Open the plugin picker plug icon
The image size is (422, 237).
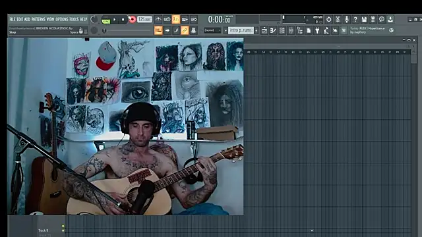[x=317, y=31]
